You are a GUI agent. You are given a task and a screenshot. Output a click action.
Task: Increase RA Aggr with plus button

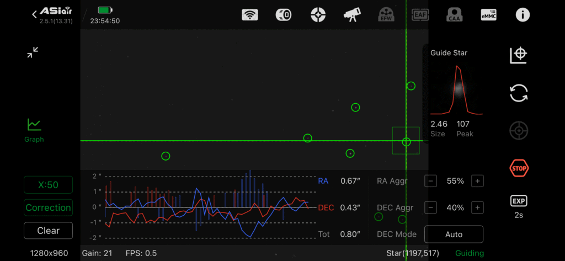click(x=477, y=181)
